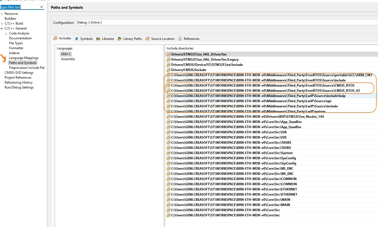Expand the C/C++ Build node
This screenshot has height=227, width=378.
click(2, 23)
